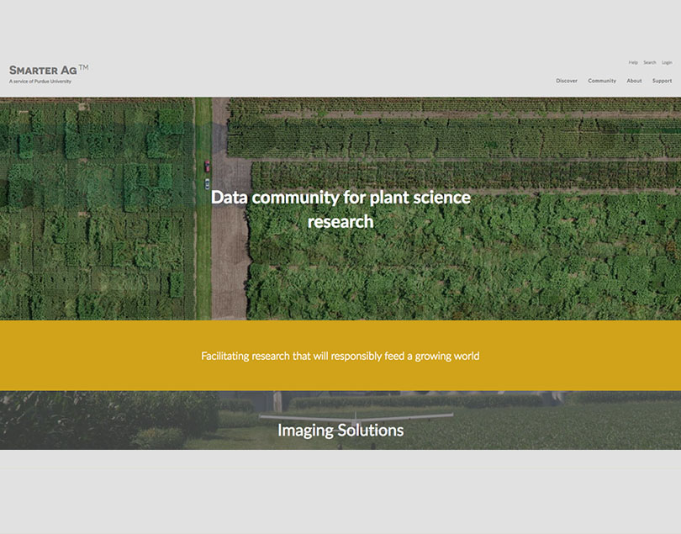Open the Discover menu
This screenshot has height=534, width=681.
[567, 81]
